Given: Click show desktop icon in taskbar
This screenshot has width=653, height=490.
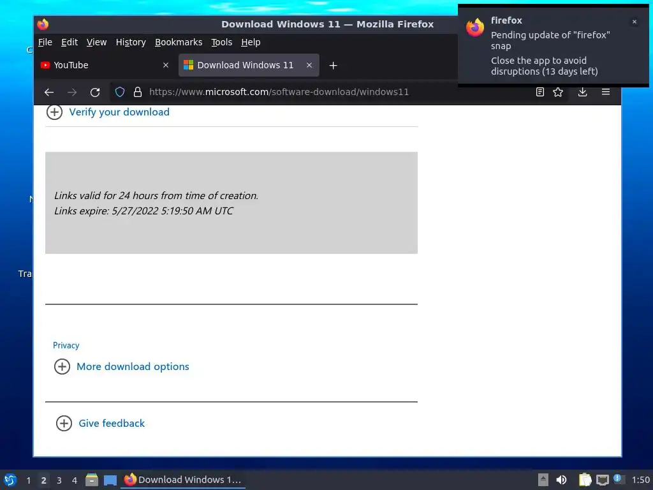Looking at the screenshot, I should point(110,480).
